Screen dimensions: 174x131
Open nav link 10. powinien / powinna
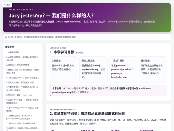(22, 109)
